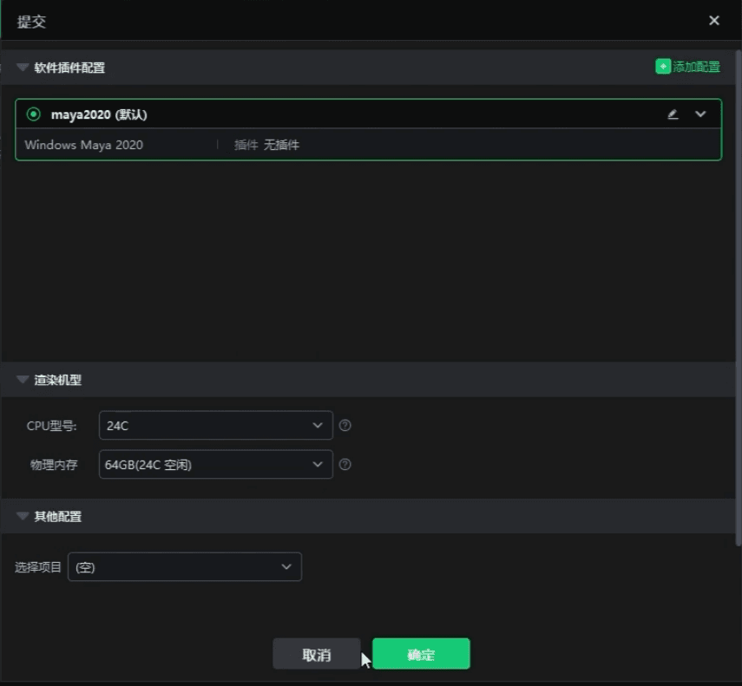Click the green plus add configuration icon
The height and width of the screenshot is (686, 742).
(x=663, y=67)
